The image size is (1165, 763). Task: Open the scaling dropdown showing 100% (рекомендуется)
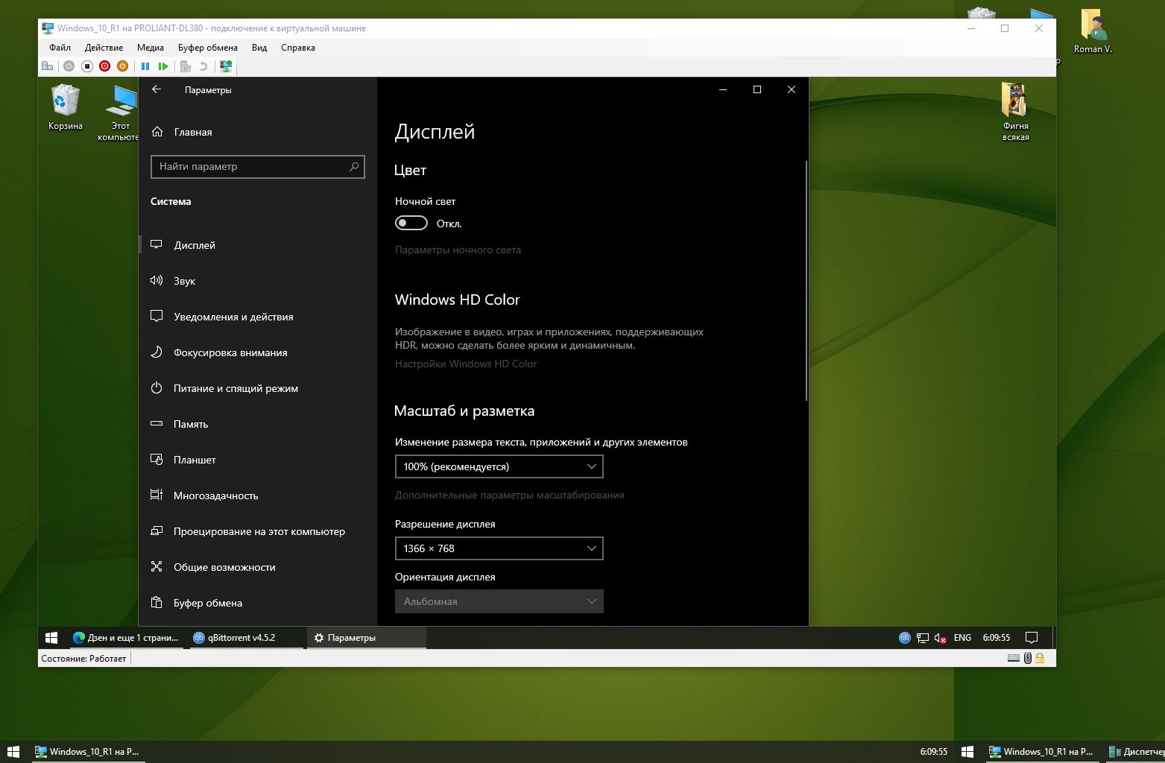click(x=499, y=466)
